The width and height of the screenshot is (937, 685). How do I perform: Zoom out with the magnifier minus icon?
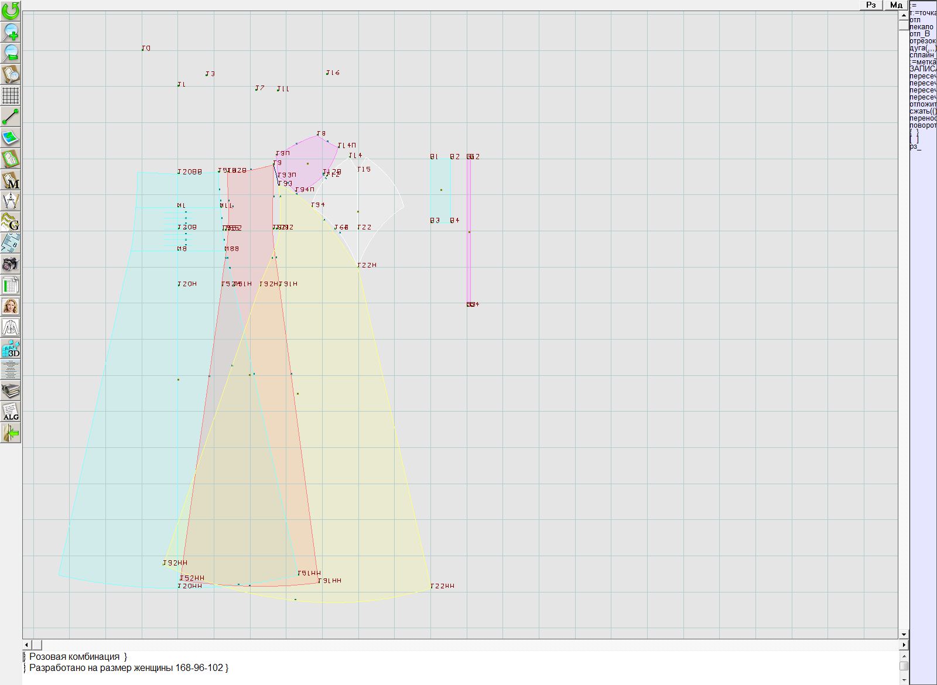coord(11,53)
